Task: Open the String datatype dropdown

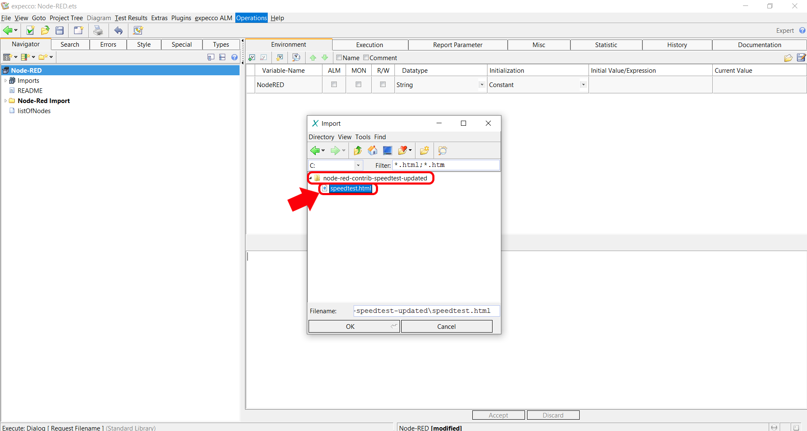Action: click(x=482, y=85)
